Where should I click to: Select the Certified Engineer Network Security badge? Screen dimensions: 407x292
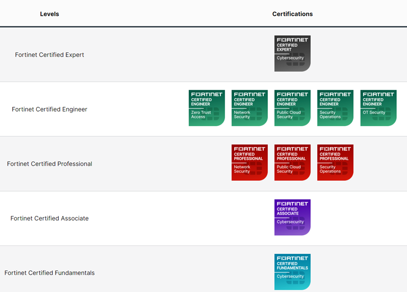click(x=249, y=108)
